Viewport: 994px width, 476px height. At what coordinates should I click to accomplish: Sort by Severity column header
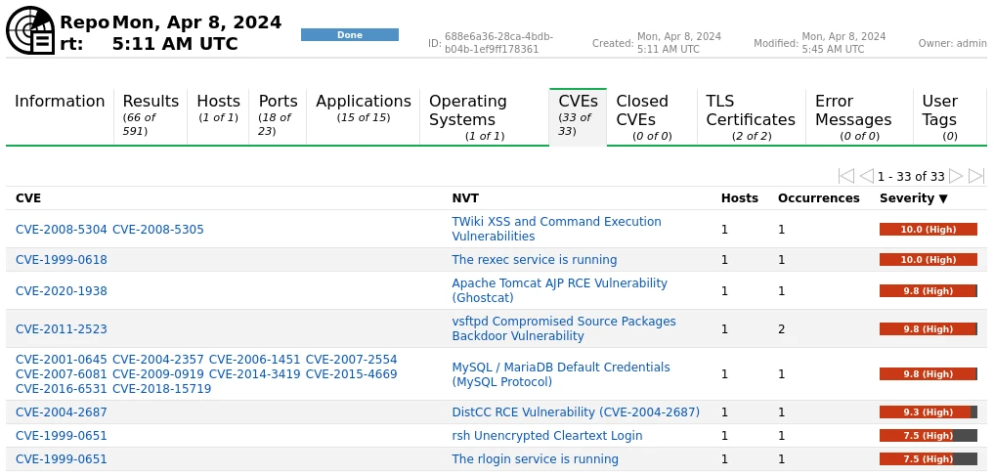[x=913, y=198]
